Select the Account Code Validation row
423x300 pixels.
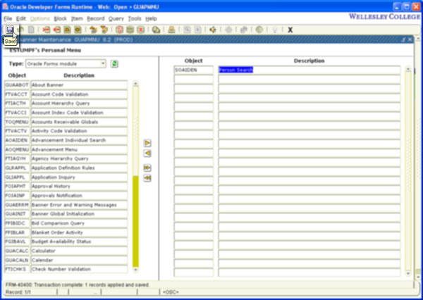[x=66, y=94]
